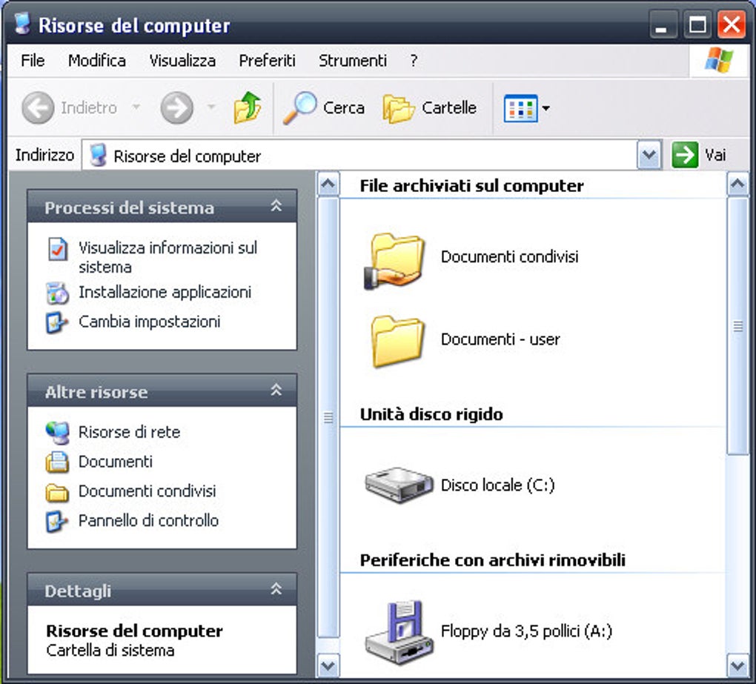This screenshot has width=756, height=684.
Task: Click the Cerca label in toolbar
Action: point(344,108)
